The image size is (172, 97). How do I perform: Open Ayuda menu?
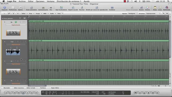(87, 1)
